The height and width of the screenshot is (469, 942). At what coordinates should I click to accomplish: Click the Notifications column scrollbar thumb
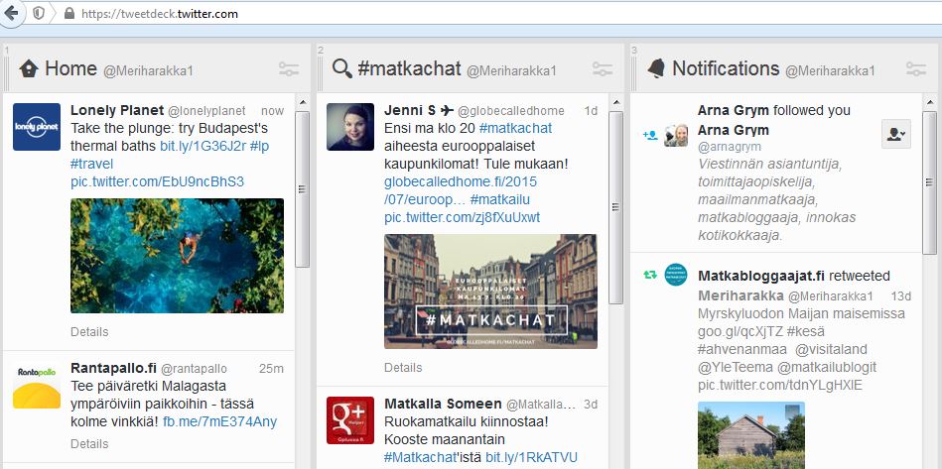929,182
